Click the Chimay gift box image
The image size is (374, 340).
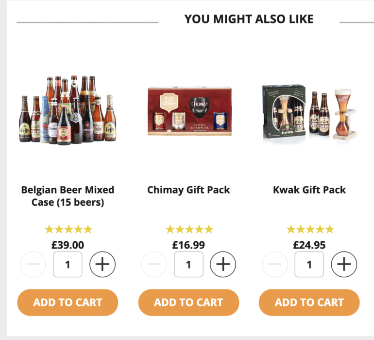189,111
